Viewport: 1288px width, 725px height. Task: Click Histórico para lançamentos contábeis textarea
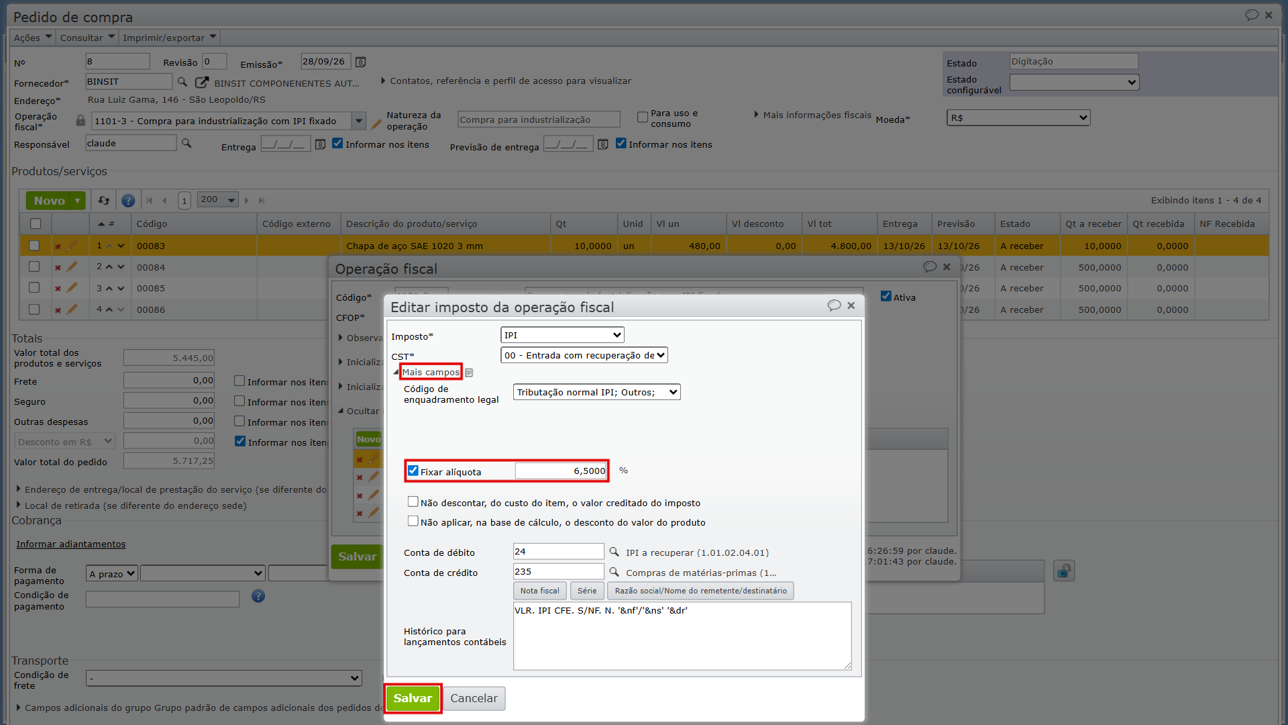[682, 636]
